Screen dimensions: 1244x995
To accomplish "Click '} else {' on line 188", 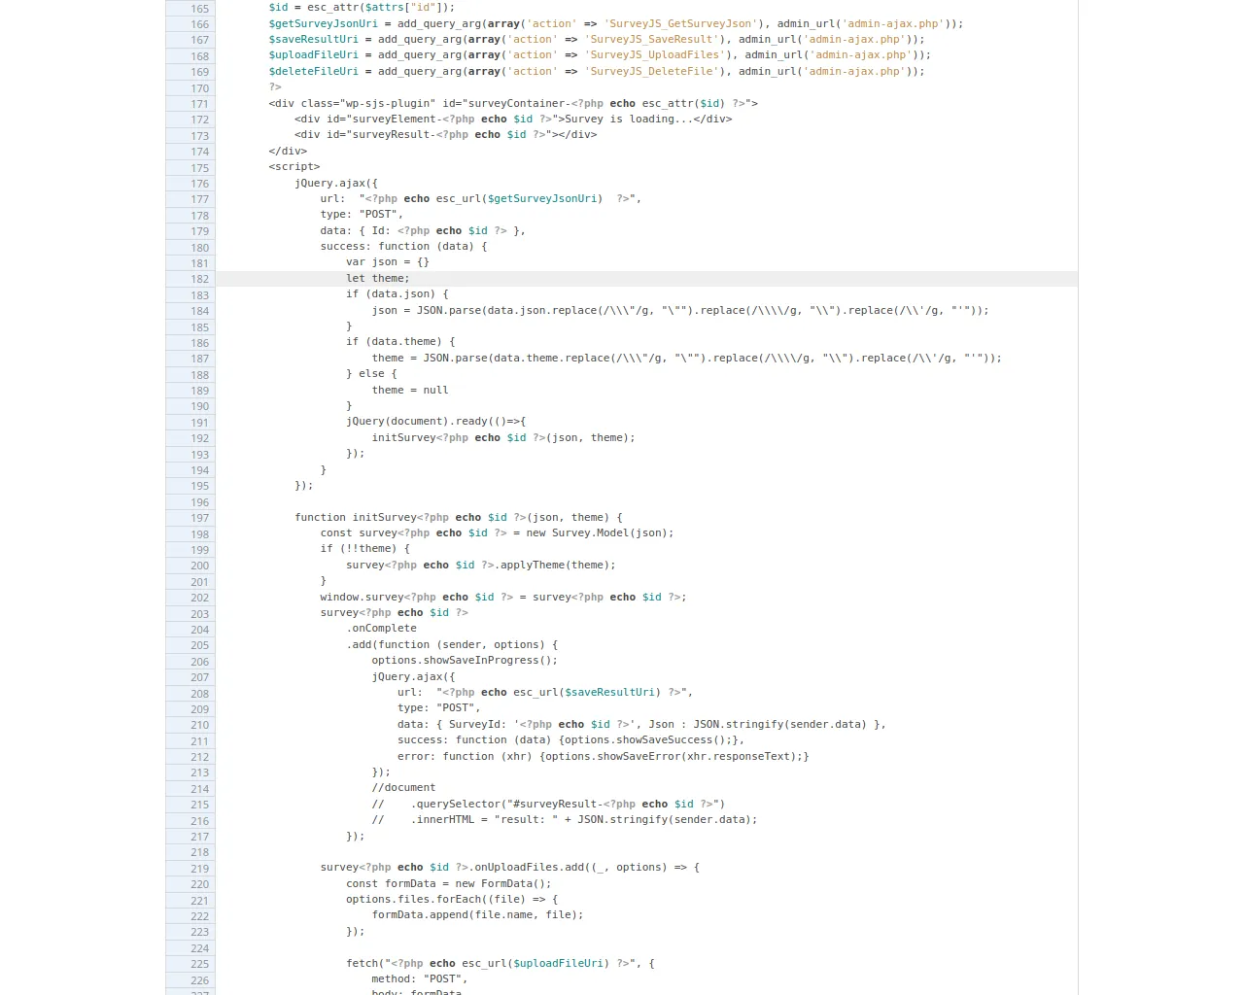I will coord(371,374).
